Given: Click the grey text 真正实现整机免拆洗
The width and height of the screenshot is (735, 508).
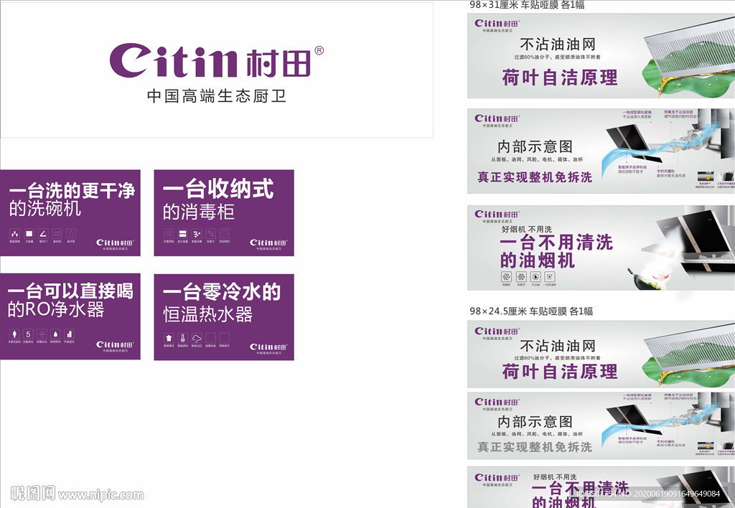Looking at the screenshot, I should [x=535, y=447].
